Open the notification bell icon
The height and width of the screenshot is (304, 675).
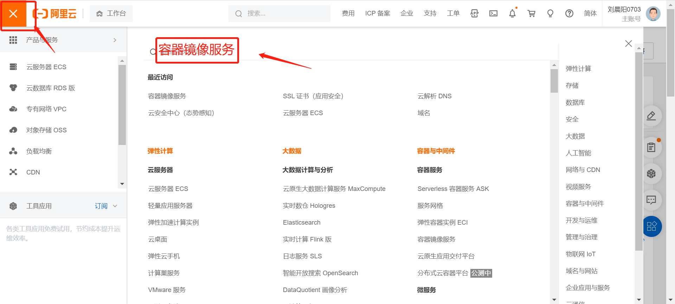tap(512, 13)
